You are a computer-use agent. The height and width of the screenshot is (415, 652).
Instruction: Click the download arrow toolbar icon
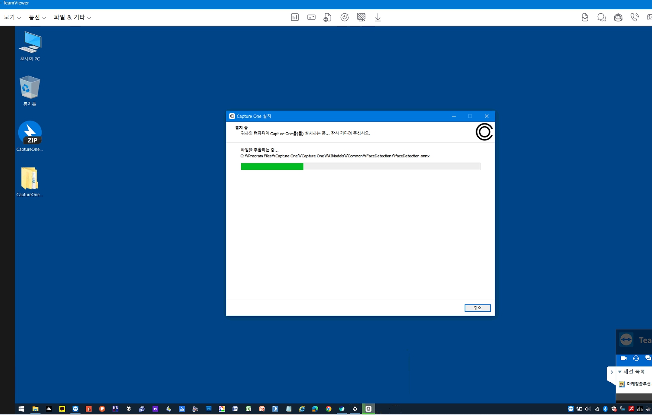pos(378,17)
